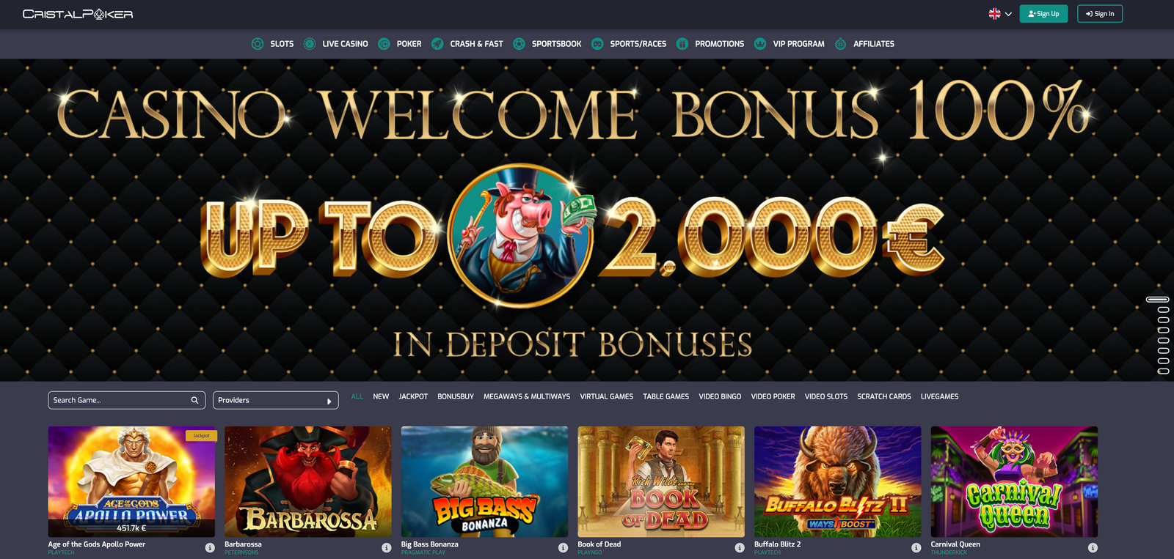Expand the Providers dropdown
This screenshot has width=1174, height=559.
276,400
